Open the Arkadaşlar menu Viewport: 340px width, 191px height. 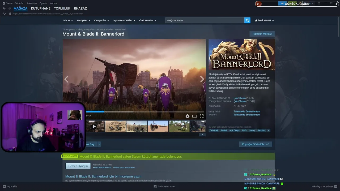32,3
